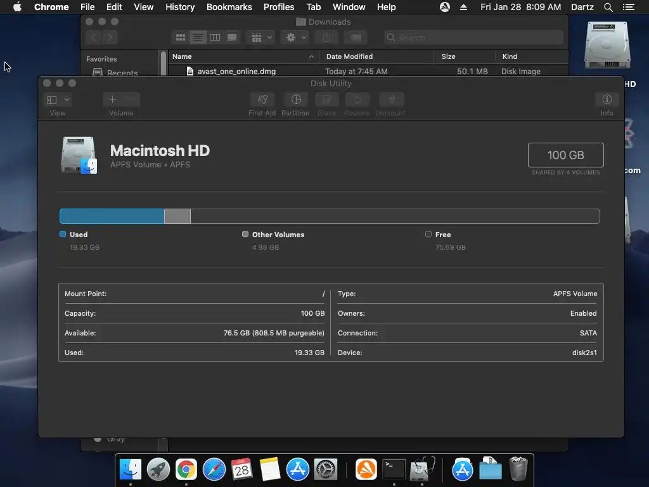Click the APFS Volume type value
The width and height of the screenshot is (649, 487).
click(x=575, y=294)
